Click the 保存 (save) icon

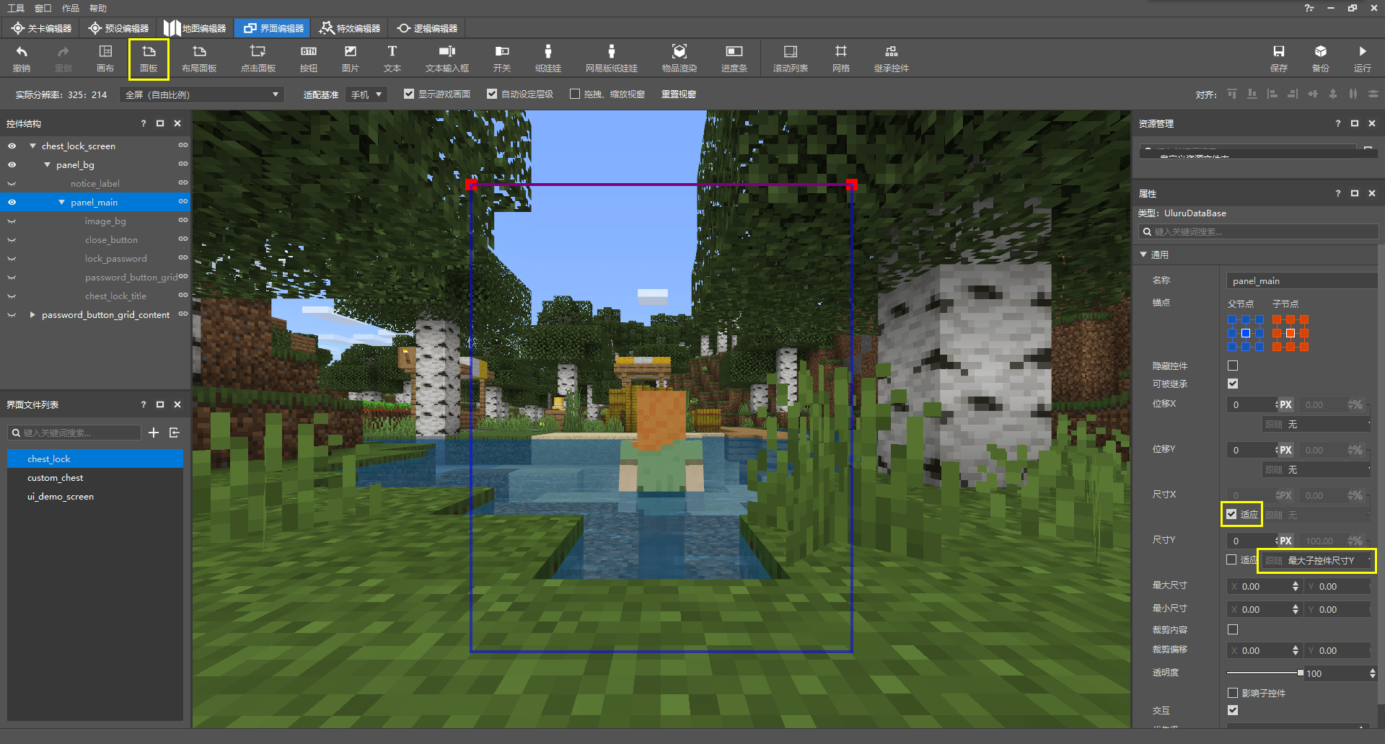pyautogui.click(x=1279, y=58)
